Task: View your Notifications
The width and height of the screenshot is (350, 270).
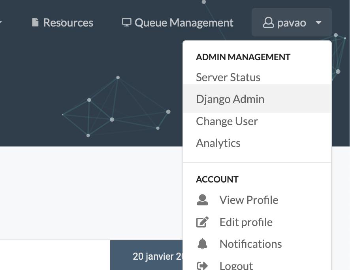Action: click(250, 244)
